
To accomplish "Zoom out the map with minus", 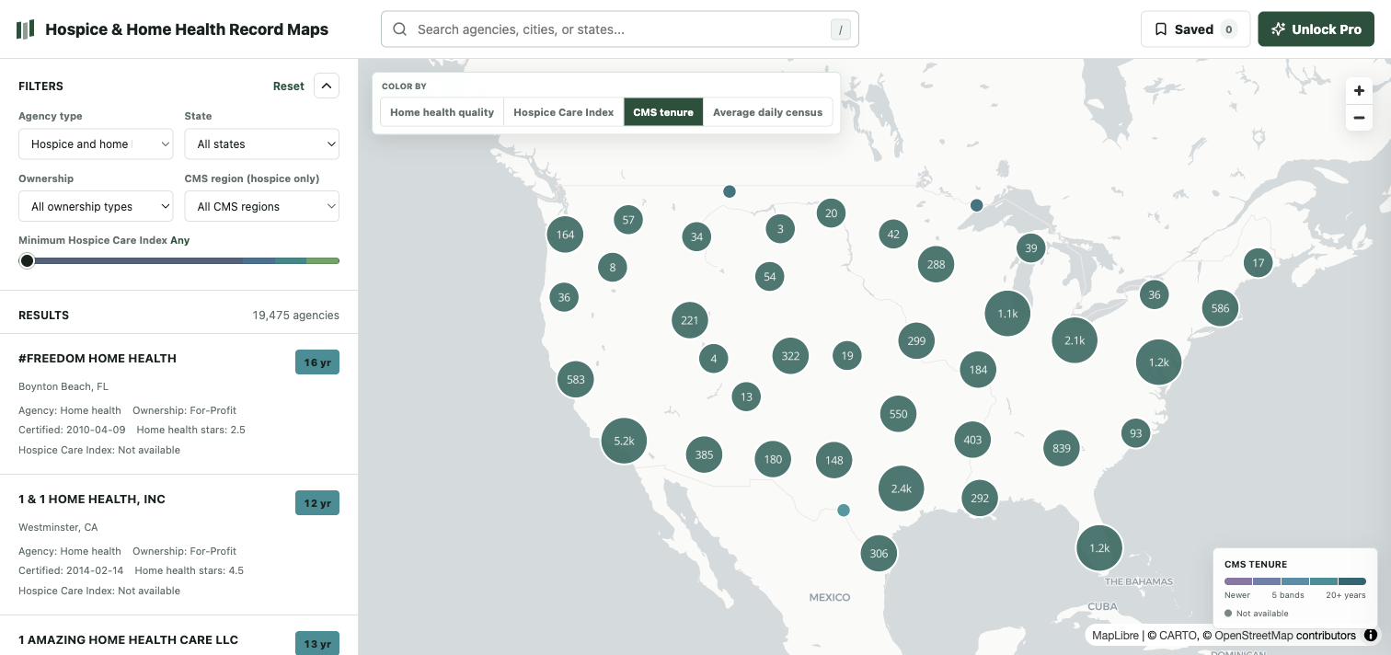I will (1359, 118).
